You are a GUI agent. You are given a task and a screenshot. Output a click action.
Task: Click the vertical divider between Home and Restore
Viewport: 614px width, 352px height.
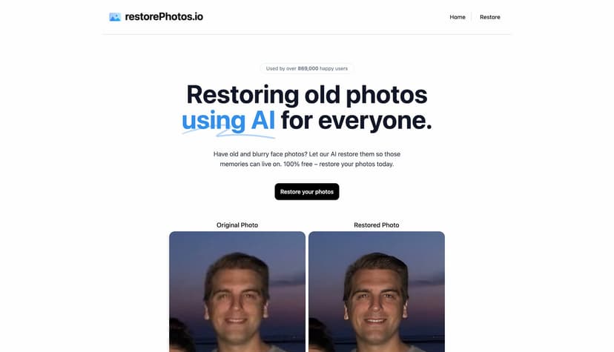click(x=472, y=17)
